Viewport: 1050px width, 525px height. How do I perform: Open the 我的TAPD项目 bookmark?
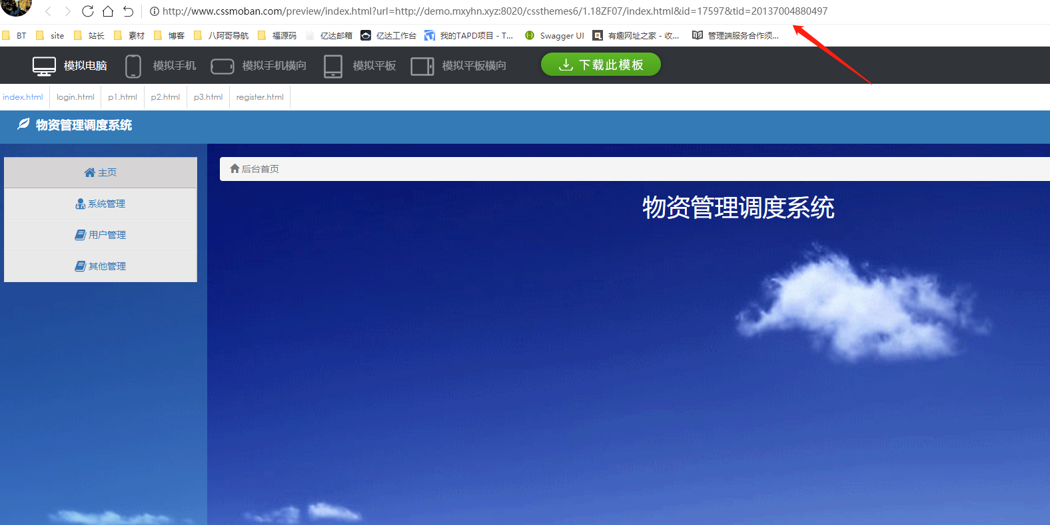point(469,36)
